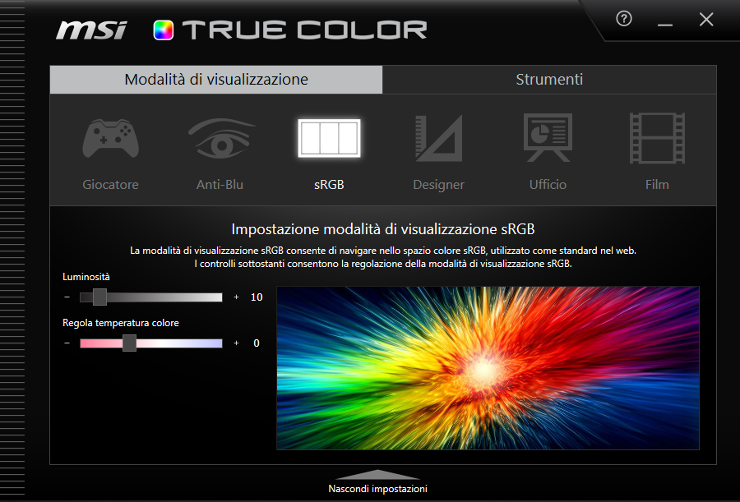Click the arrow above Nascondi impostazioni
This screenshot has width=740, height=502.
pyautogui.click(x=377, y=474)
